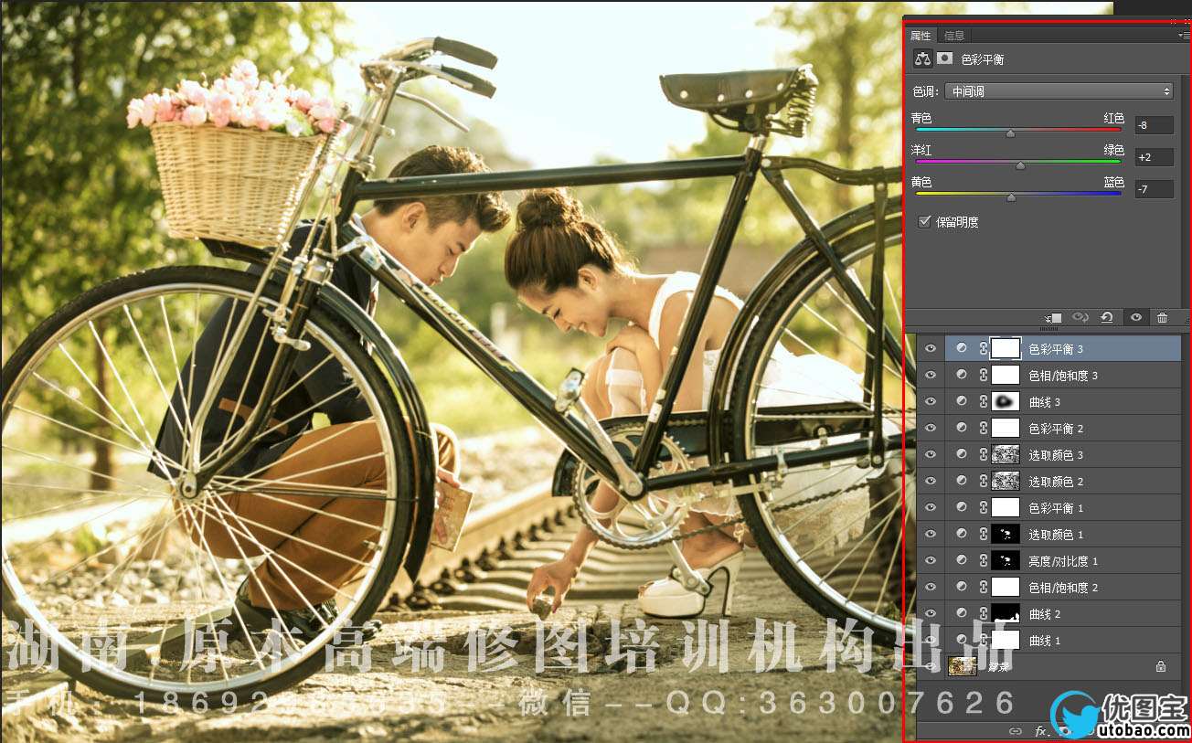Toggle the 保留明度 checkbox
The height and width of the screenshot is (743, 1192).
(924, 221)
